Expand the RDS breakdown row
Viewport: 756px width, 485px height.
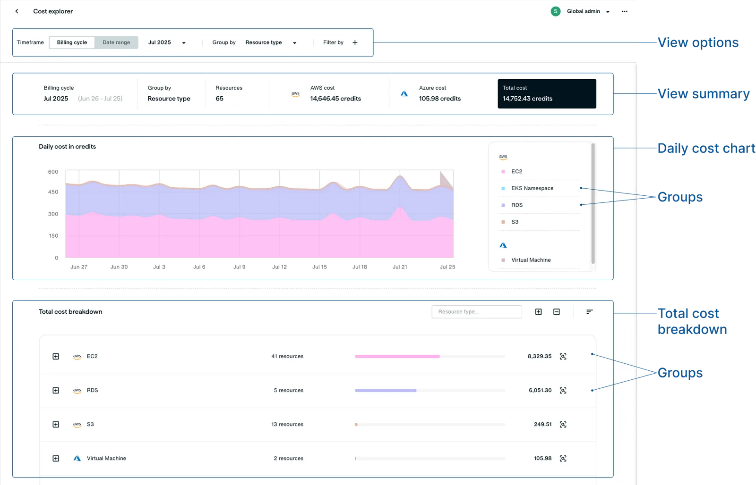tap(56, 391)
